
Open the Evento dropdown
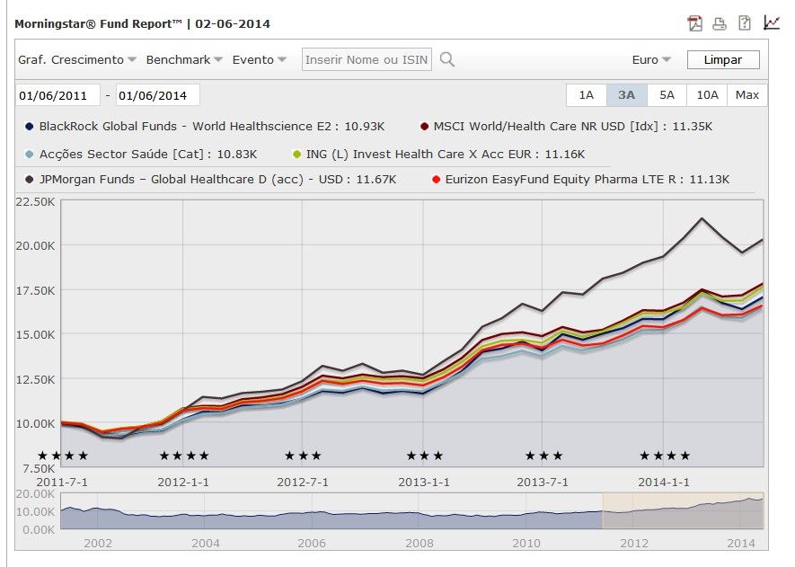pos(259,60)
